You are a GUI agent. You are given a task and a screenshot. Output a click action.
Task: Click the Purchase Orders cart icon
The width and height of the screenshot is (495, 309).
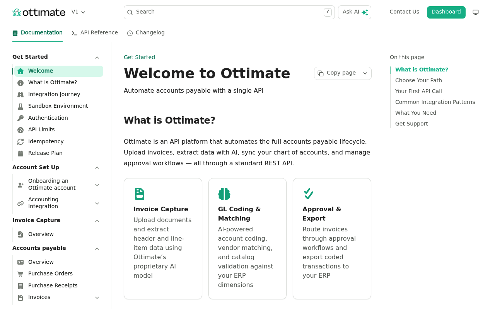(x=20, y=274)
